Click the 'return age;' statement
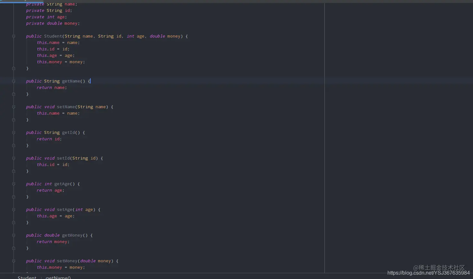The height and width of the screenshot is (279, 473). tap(50, 190)
